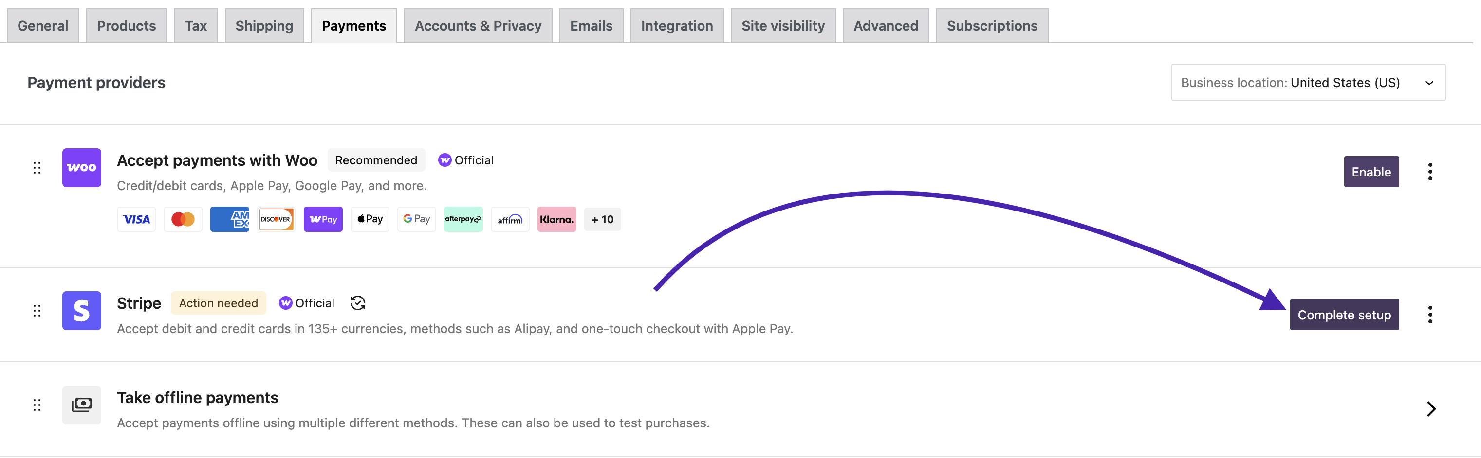This screenshot has width=1481, height=458.
Task: Click the Klarna payment icon
Action: (x=556, y=219)
